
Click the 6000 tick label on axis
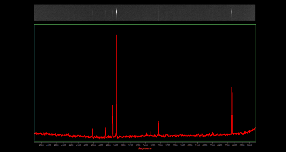190,145
